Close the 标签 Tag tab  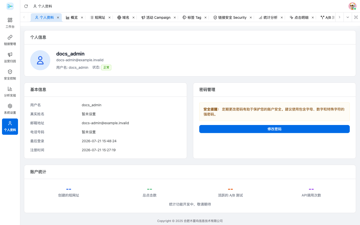pos(205,17)
